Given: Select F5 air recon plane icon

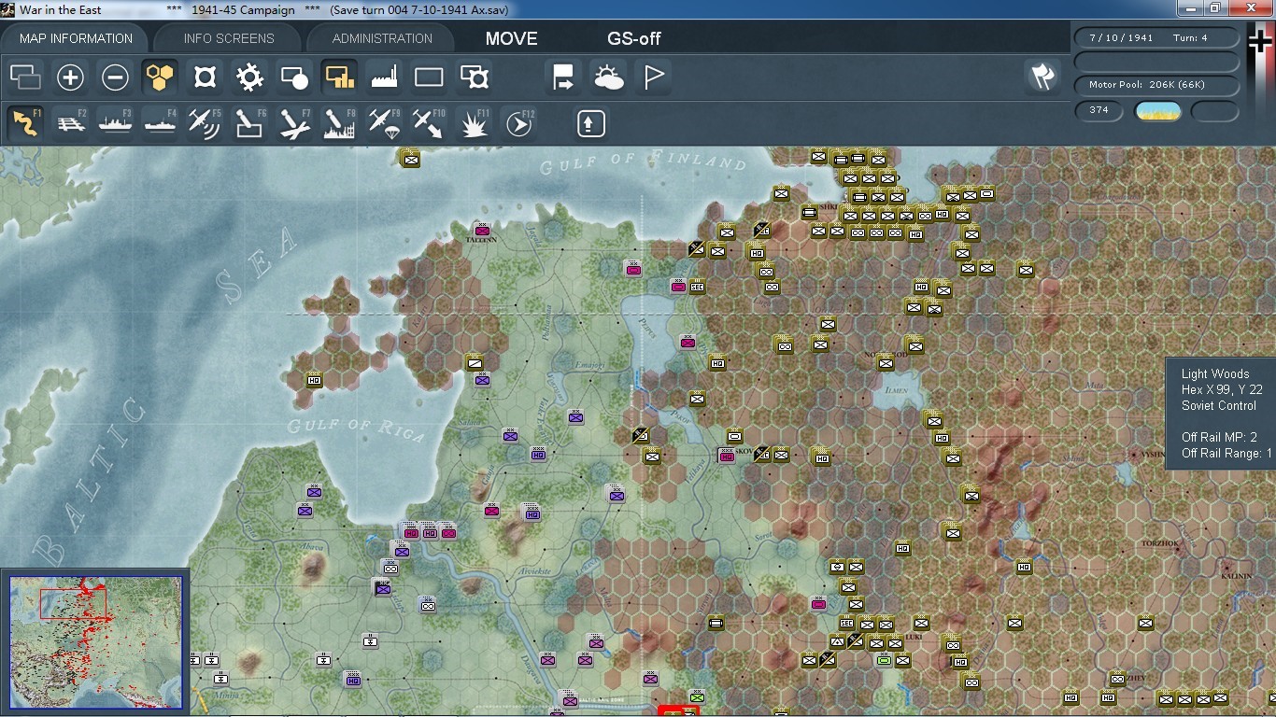Looking at the screenshot, I should (205, 122).
